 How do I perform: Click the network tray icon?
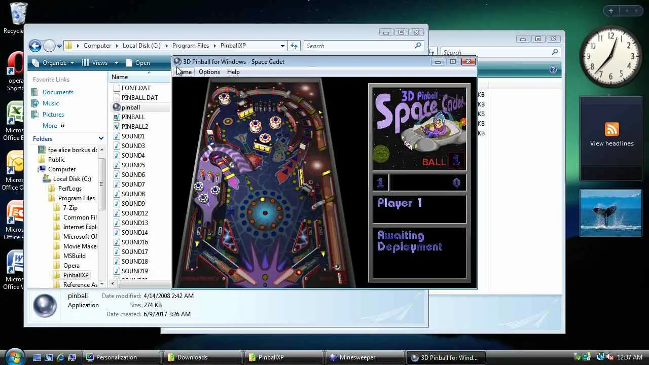[x=601, y=357]
